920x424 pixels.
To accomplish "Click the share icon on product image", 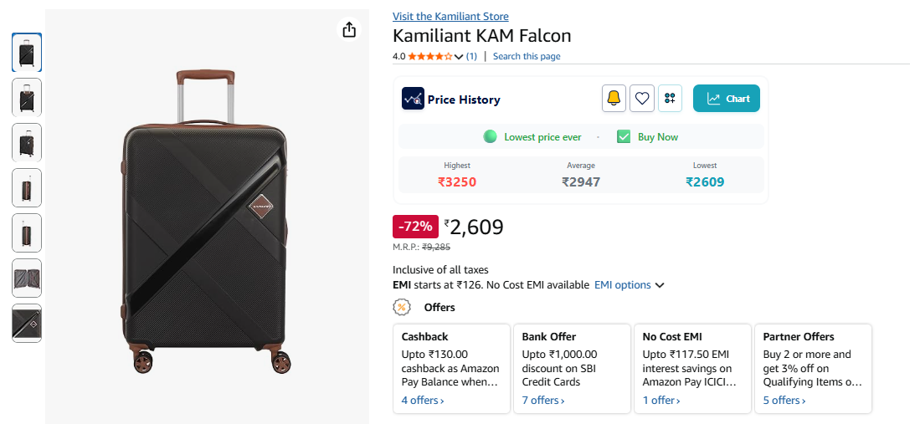I will click(349, 29).
